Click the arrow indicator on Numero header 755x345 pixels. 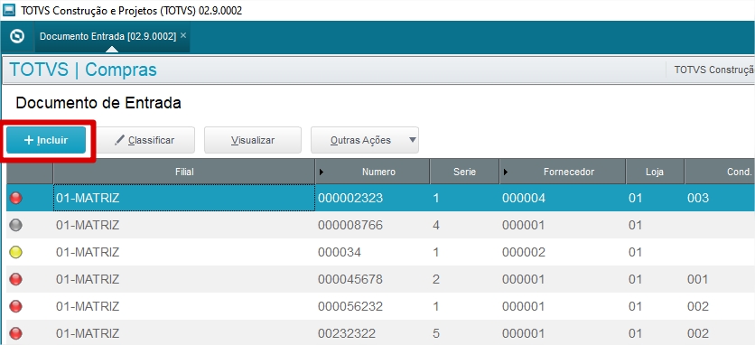click(x=322, y=172)
